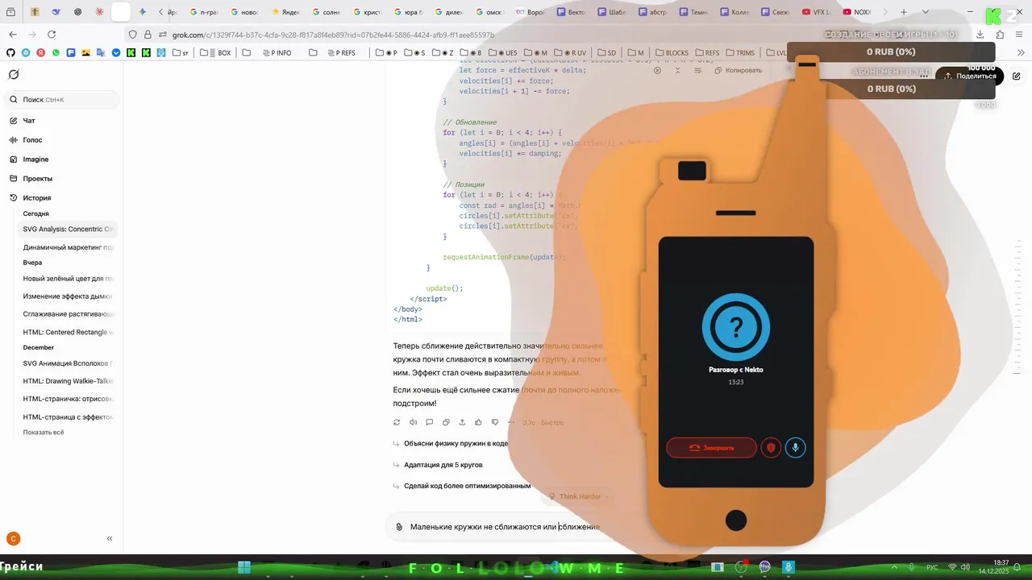
Task: Open chat 'HTML: Drawing Walkie-Talkie'
Action: [69, 381]
